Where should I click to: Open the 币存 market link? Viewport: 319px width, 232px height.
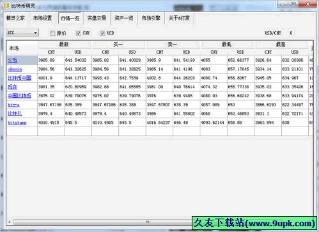[12, 87]
